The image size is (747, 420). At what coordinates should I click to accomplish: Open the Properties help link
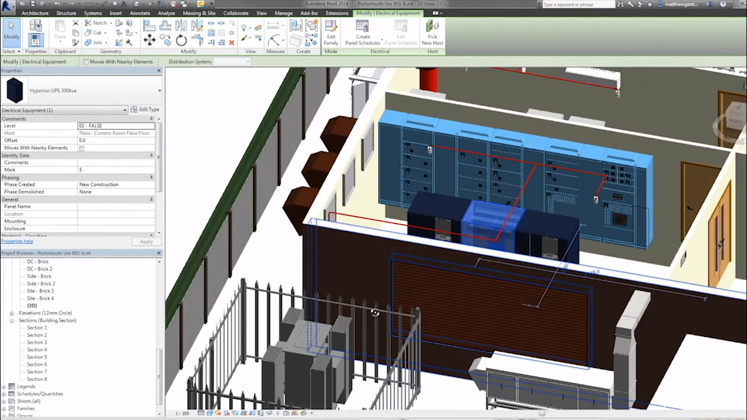[17, 241]
